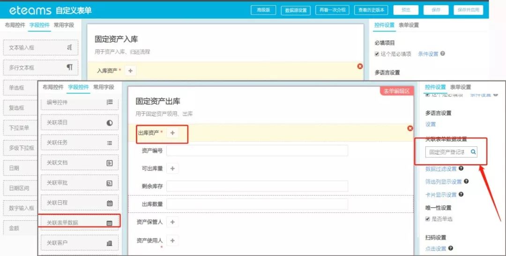506x256 pixels.
Task: Toggle the 是否单选 checkbox
Action: point(427,219)
